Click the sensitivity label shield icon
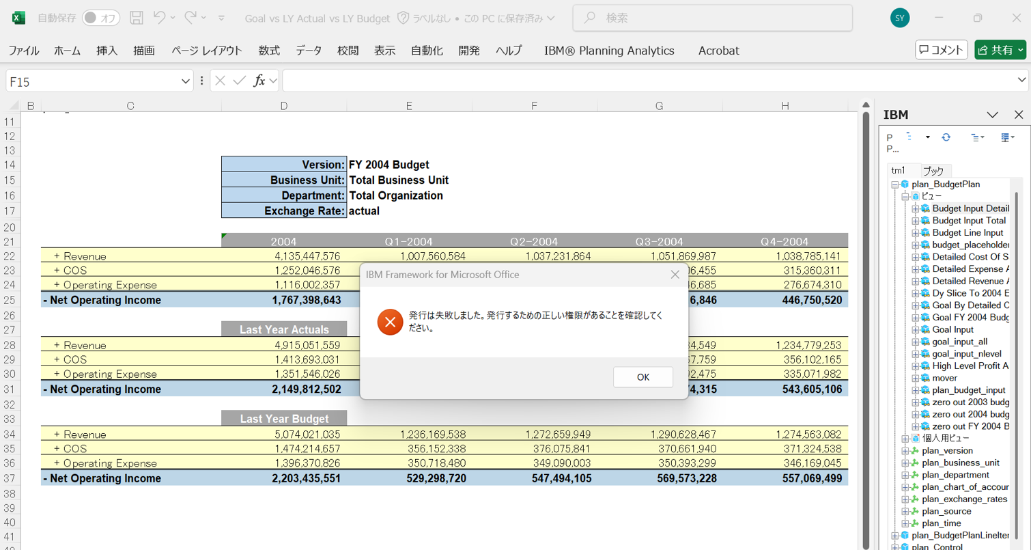The width and height of the screenshot is (1031, 550). click(x=403, y=18)
